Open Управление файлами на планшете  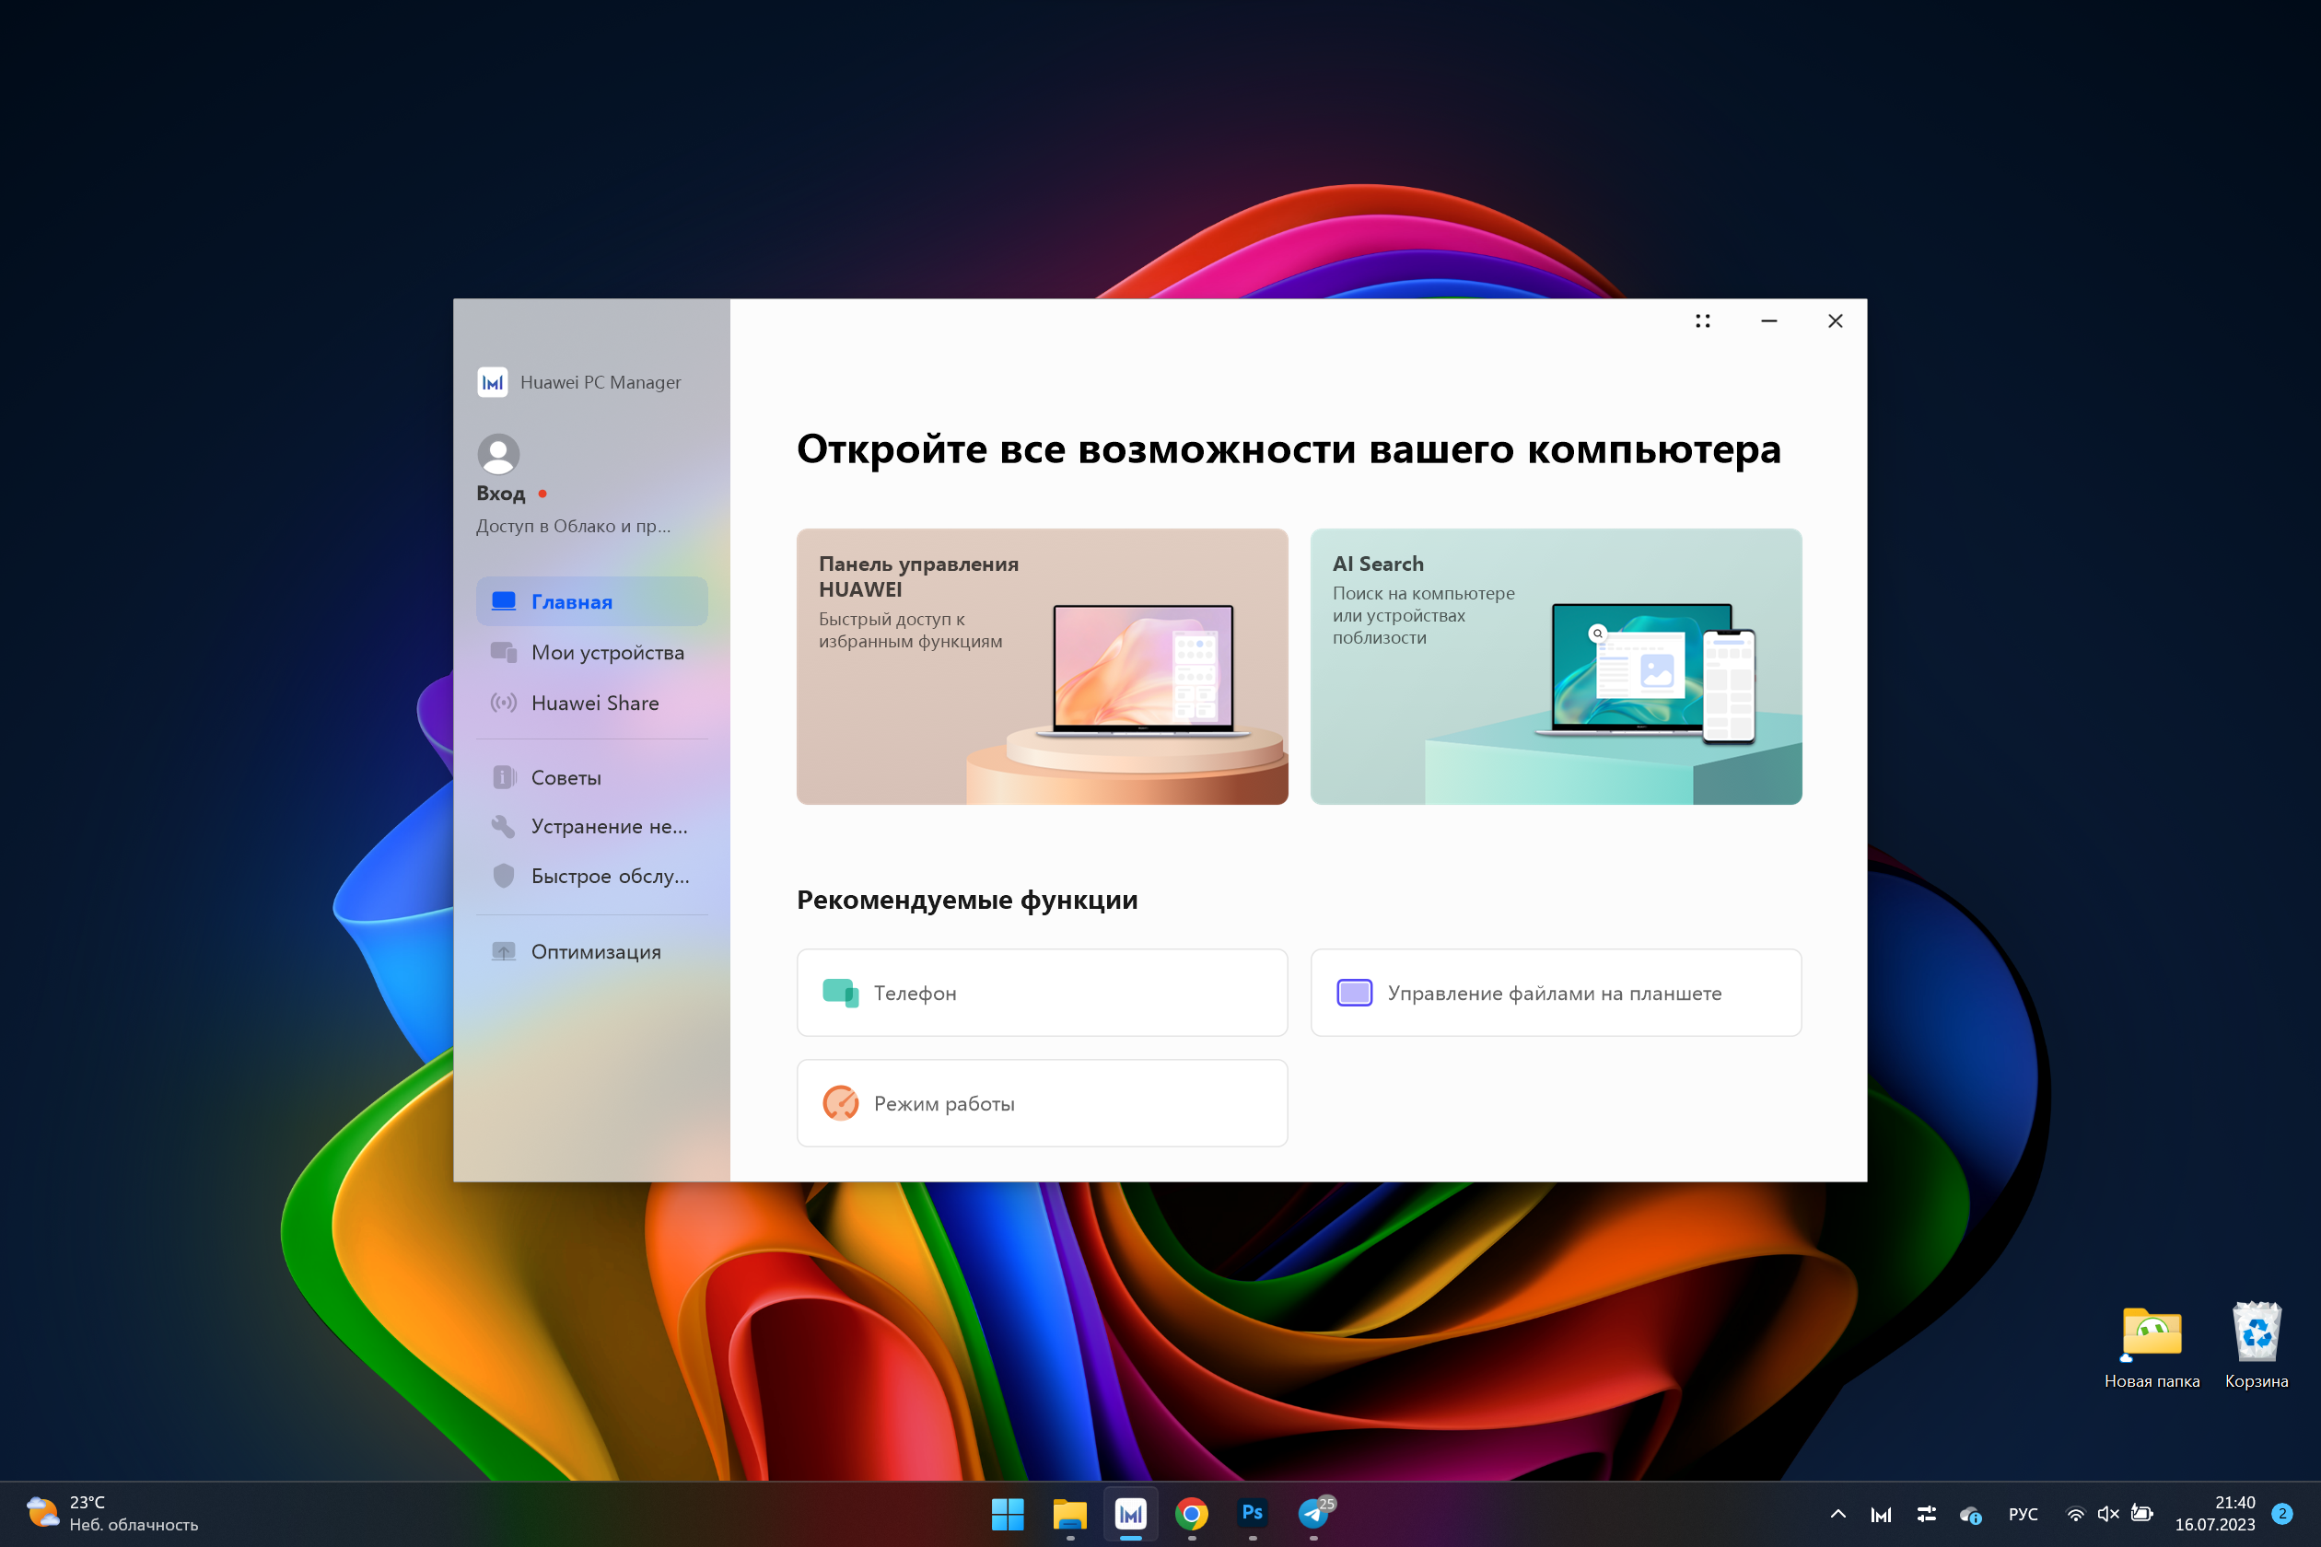tap(1556, 993)
